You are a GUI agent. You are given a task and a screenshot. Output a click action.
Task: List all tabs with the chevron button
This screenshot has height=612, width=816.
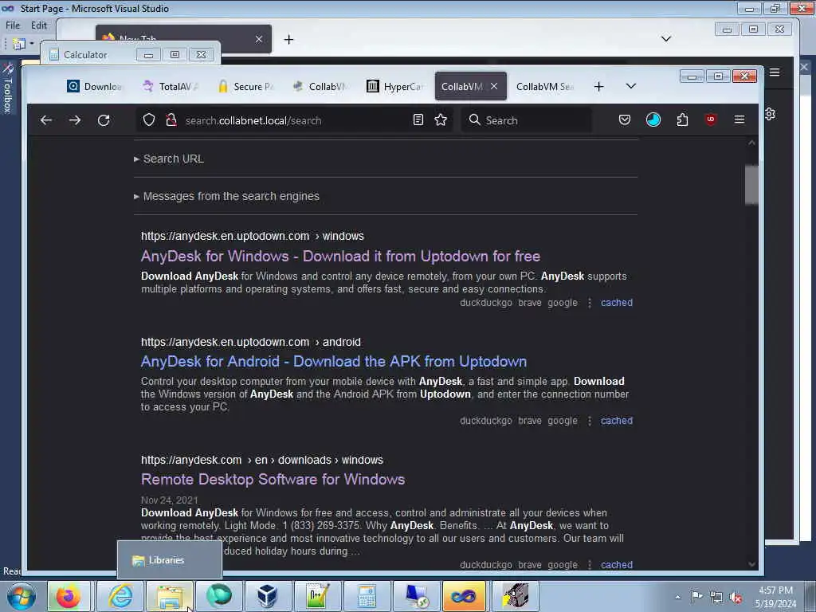(631, 86)
